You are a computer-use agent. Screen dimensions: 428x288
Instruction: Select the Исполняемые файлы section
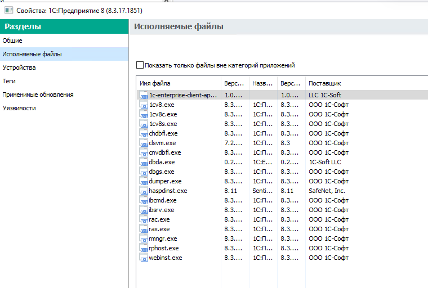tap(64, 54)
